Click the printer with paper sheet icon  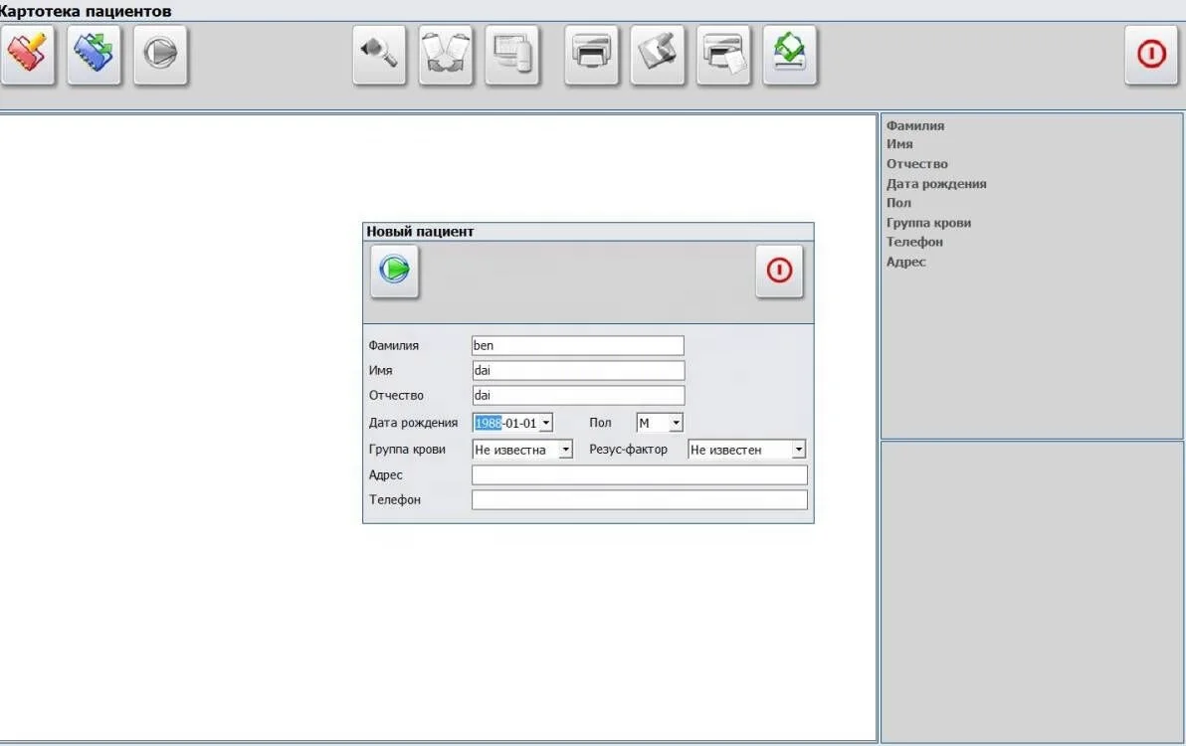pos(723,54)
